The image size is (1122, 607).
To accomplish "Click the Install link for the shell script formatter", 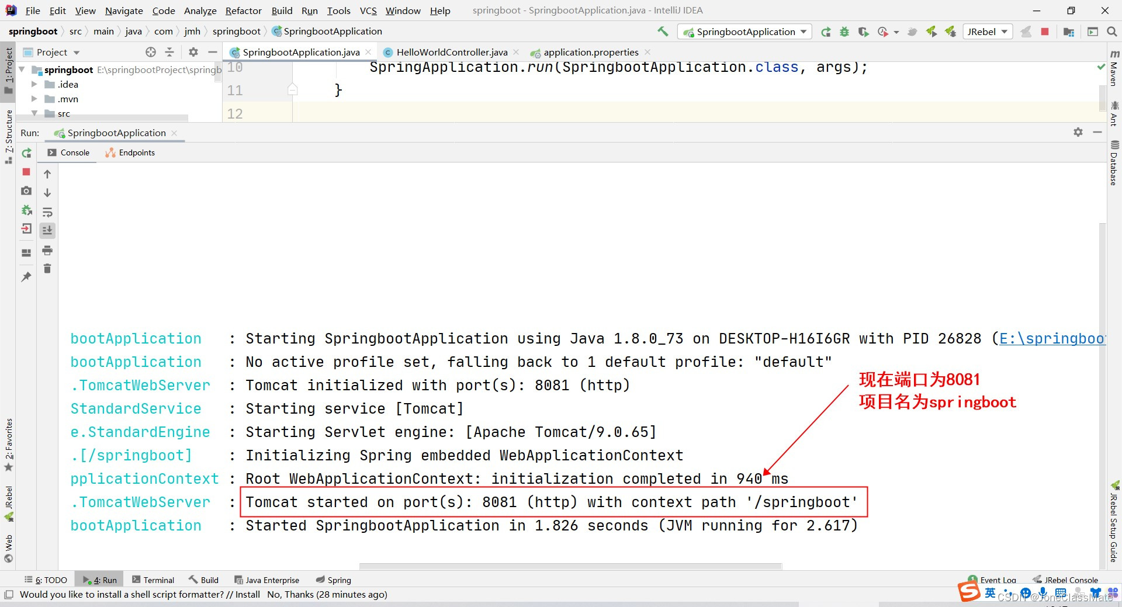I will (x=248, y=595).
